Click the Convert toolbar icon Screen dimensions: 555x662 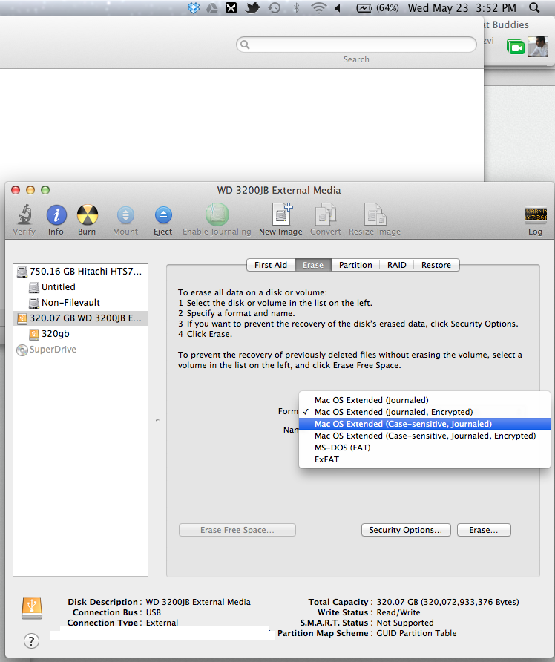tap(326, 214)
